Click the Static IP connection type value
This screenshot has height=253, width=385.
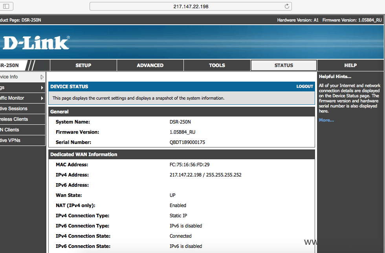pos(178,216)
